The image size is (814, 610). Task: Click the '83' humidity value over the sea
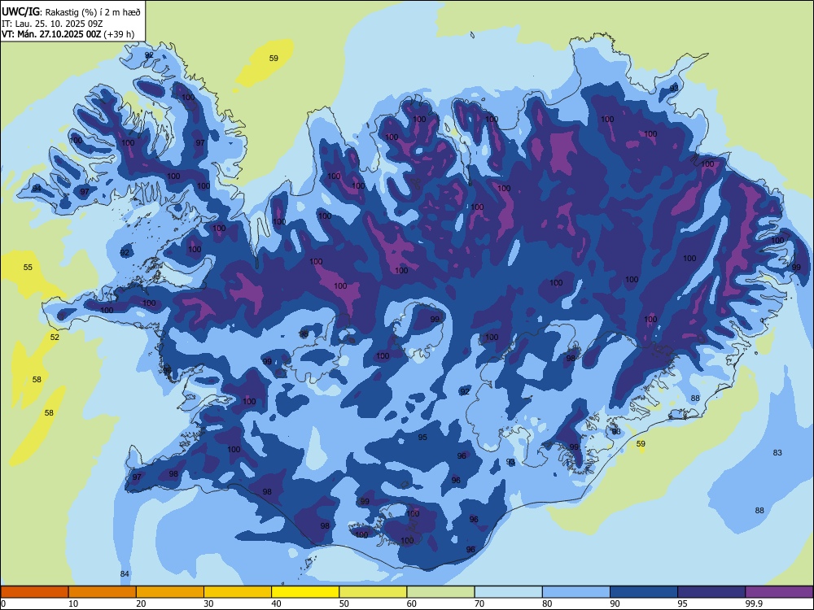click(777, 453)
